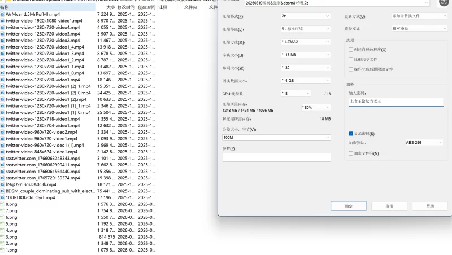452x255 pixels.
Task: Open the path mode dropdown
Action: [419, 29]
